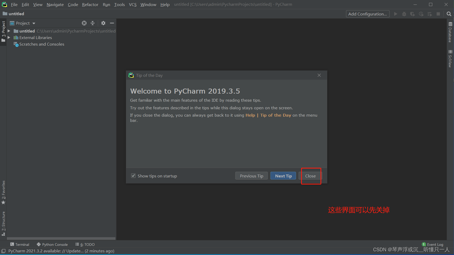454x255 pixels.
Task: Click the Tip of the Day dialog title text
Action: [x=149, y=75]
